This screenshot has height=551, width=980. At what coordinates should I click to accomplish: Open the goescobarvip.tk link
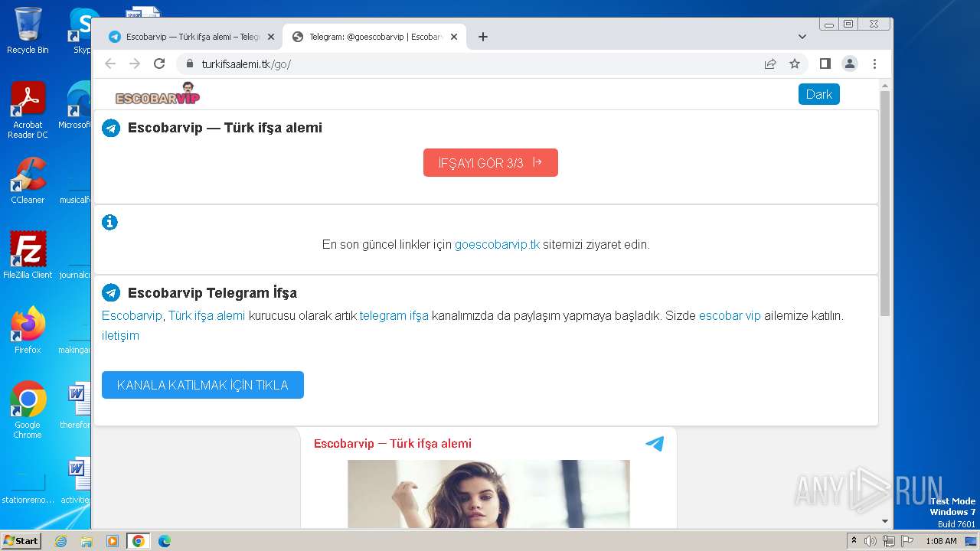coord(498,245)
